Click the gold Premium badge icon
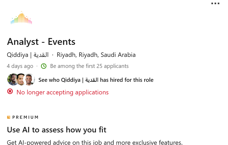228x145 pixels. coord(9,117)
